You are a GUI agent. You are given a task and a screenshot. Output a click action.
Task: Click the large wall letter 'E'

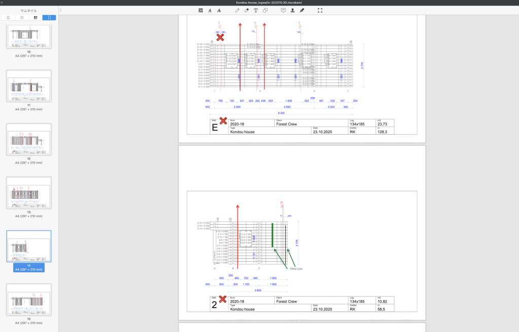coord(215,128)
